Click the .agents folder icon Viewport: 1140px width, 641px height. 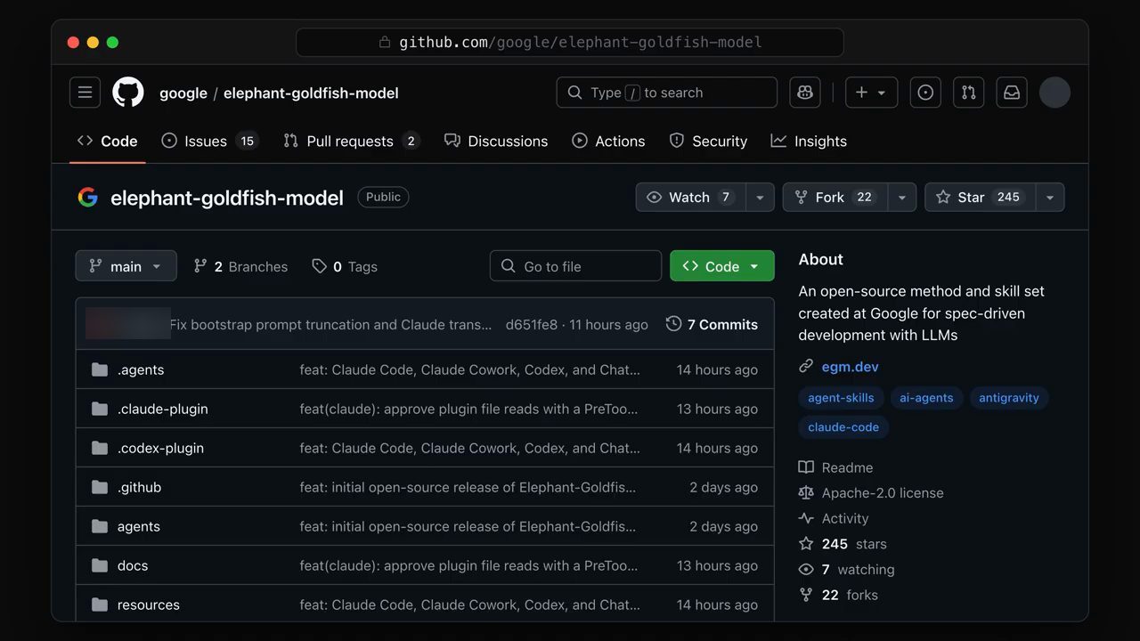tap(100, 369)
